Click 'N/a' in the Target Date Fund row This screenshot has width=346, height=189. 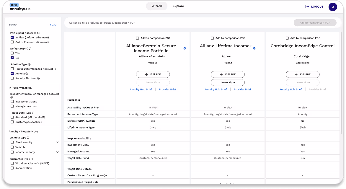coord(303,158)
